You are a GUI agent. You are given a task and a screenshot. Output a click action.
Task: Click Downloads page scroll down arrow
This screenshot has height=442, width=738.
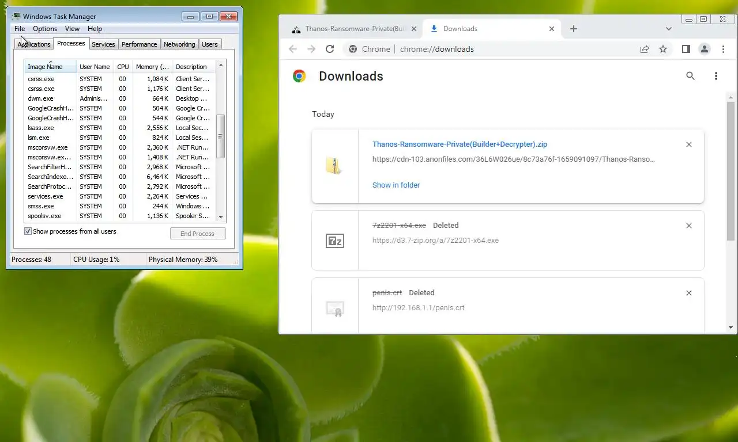pyautogui.click(x=731, y=327)
